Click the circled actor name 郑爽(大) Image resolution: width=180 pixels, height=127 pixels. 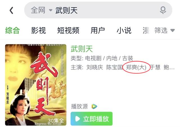(x=136, y=67)
